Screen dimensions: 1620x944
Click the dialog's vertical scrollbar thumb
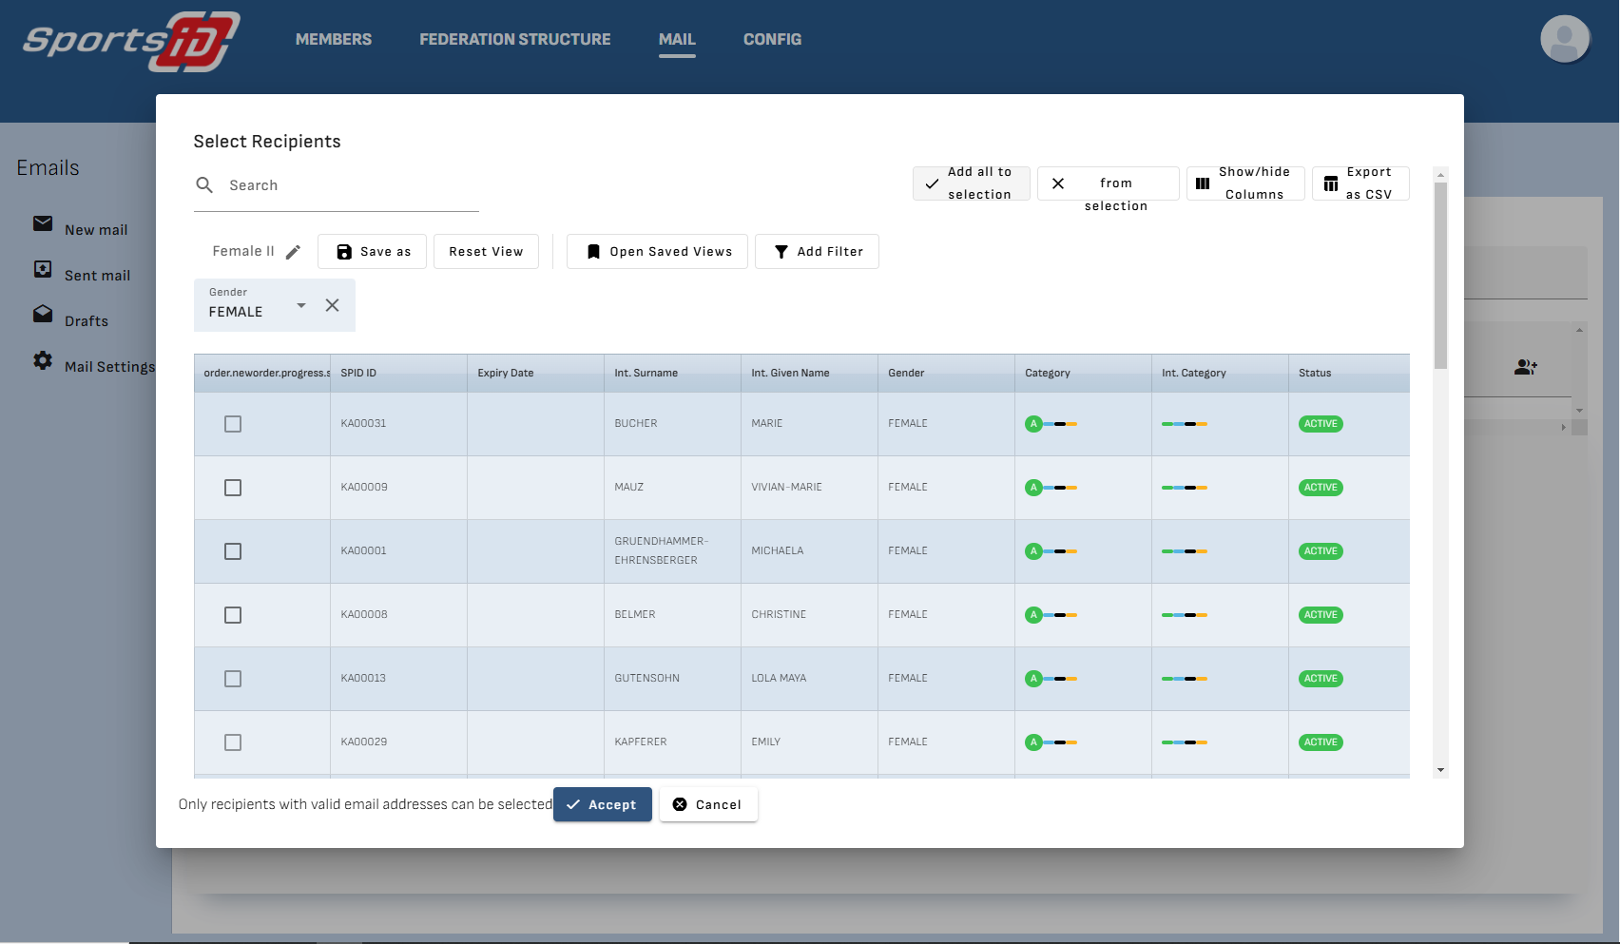pyautogui.click(x=1440, y=276)
